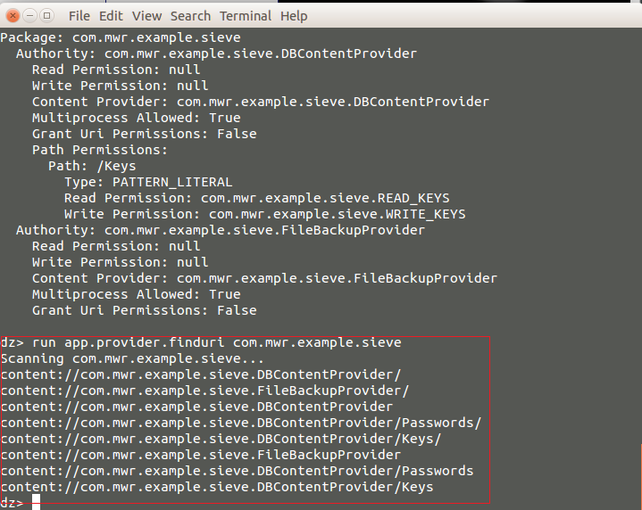Open the Terminal menu
This screenshot has height=510, width=642.
tap(246, 16)
